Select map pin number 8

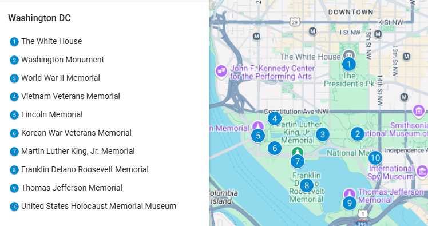[x=307, y=185]
